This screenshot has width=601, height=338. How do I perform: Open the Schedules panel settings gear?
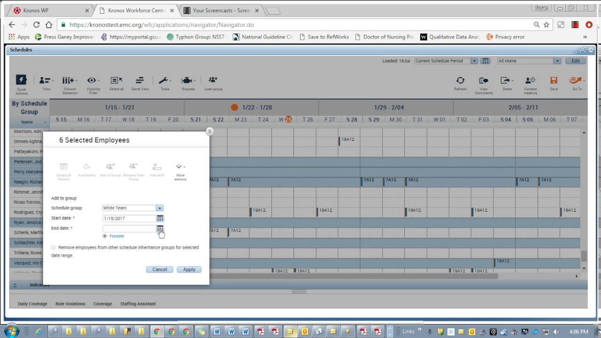pos(591,50)
